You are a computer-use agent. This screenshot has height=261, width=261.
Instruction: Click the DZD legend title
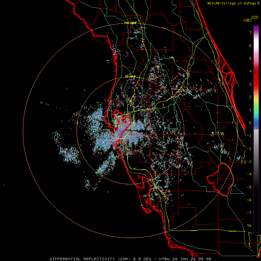click(255, 17)
